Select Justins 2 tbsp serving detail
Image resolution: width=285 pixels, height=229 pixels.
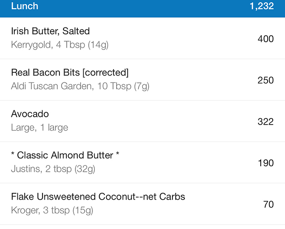tap(53, 169)
